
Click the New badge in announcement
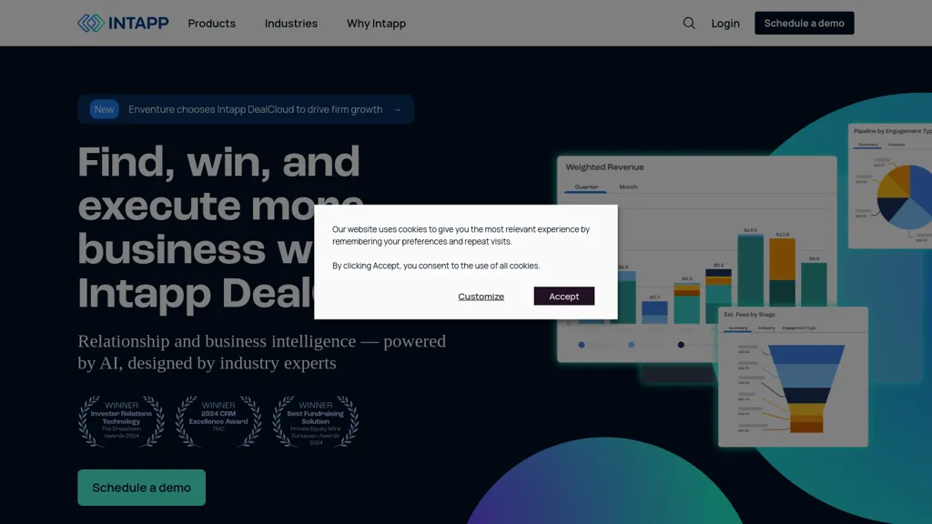tap(104, 109)
